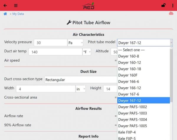Collapse the Pitot tube model dropdown
177x140 pixels.
[145, 43]
